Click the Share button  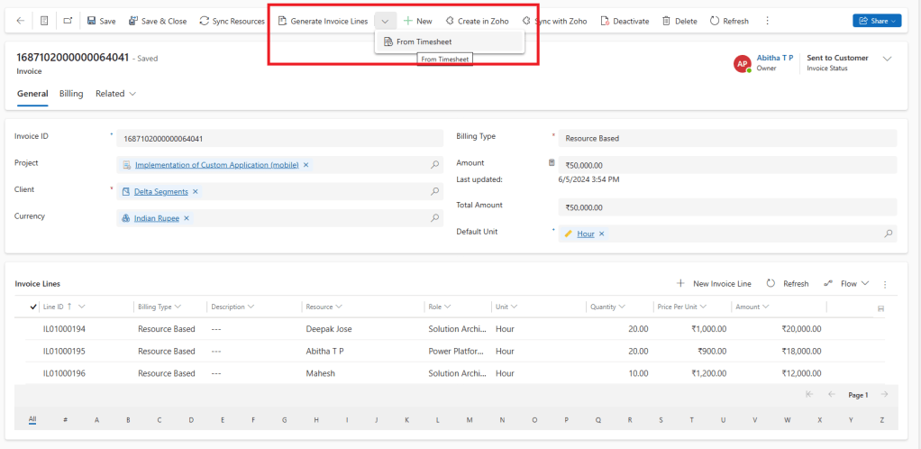(876, 21)
